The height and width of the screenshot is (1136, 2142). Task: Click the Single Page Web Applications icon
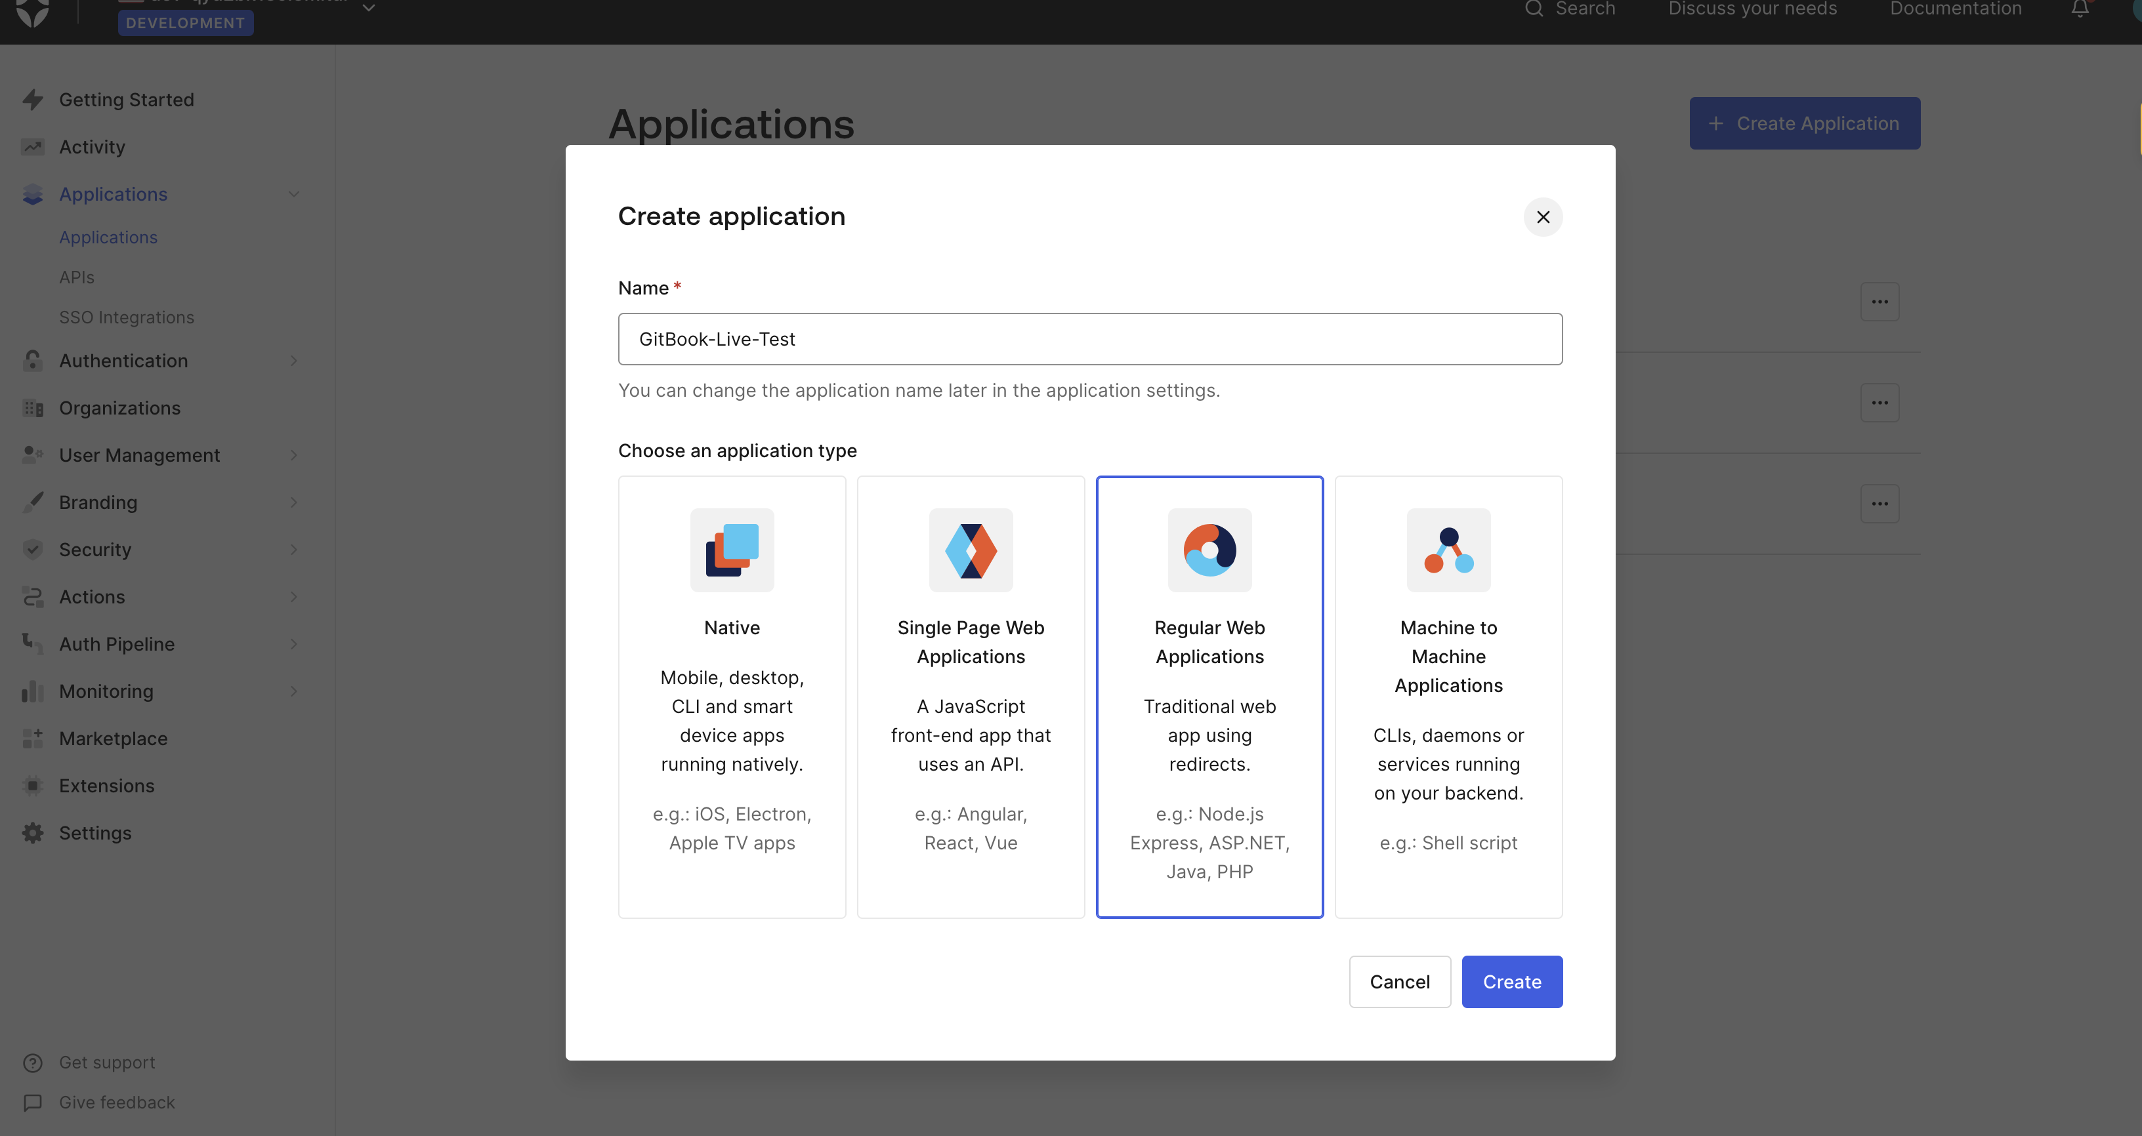[x=971, y=550]
